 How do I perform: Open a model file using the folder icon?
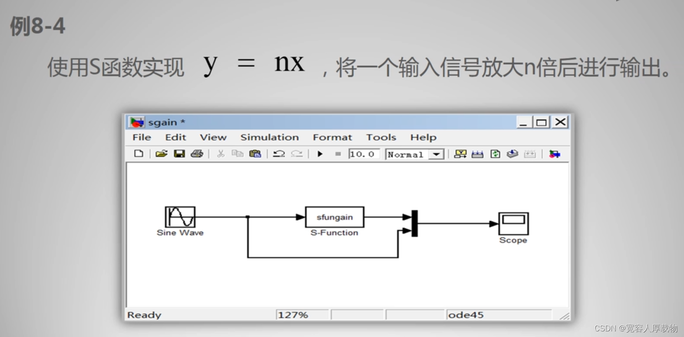(161, 153)
